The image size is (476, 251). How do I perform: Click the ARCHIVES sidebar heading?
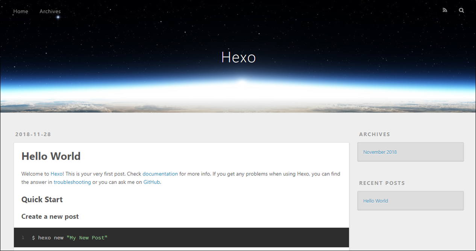(374, 134)
